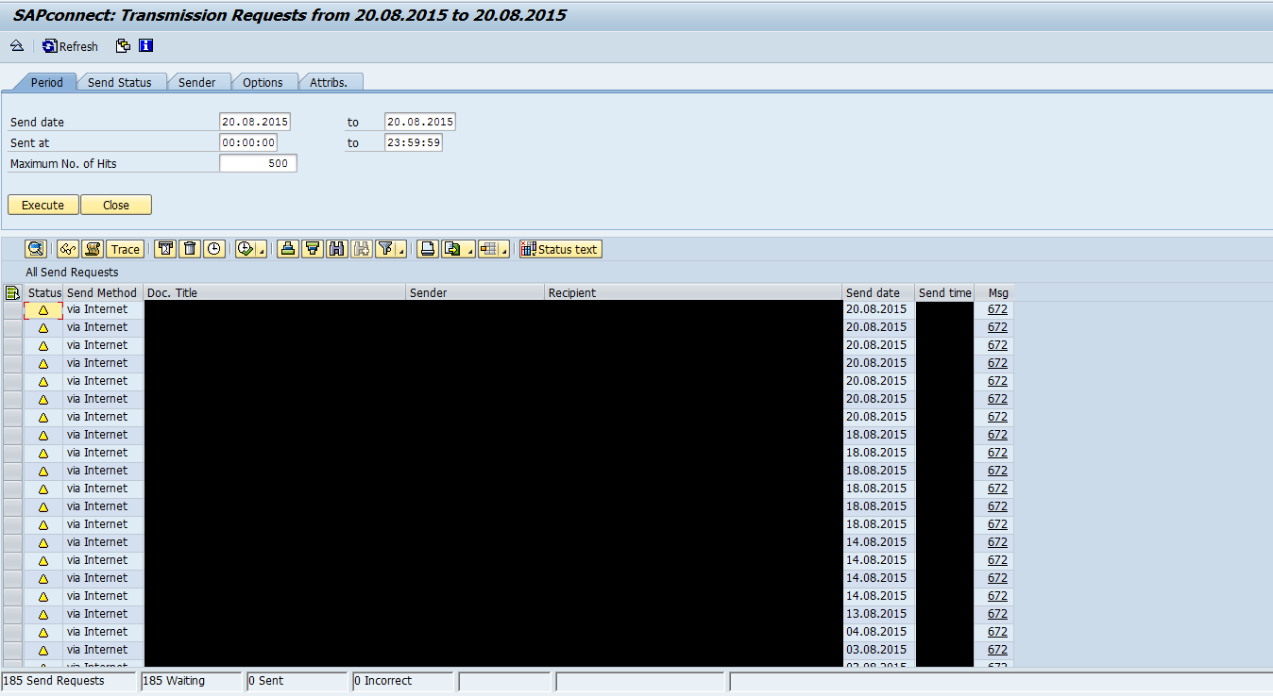Click the greyed Find next binoculars icon
This screenshot has height=696, width=1273.
pyautogui.click(x=362, y=249)
